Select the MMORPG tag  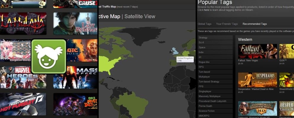(215, 116)
